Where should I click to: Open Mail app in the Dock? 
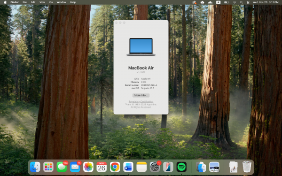(75, 167)
